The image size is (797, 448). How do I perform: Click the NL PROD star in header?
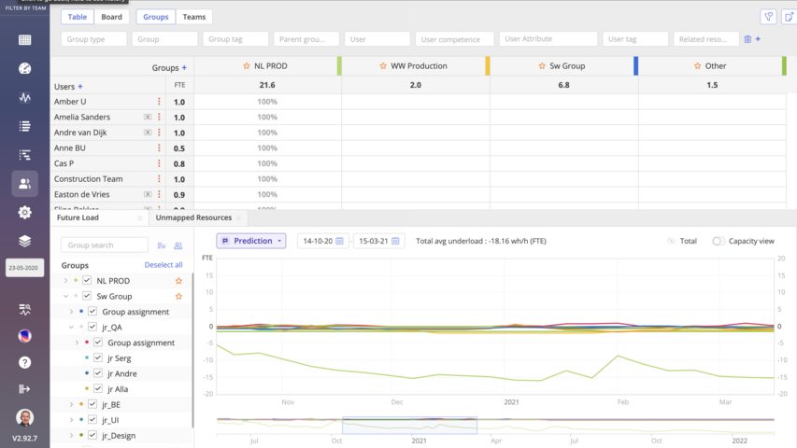click(247, 66)
